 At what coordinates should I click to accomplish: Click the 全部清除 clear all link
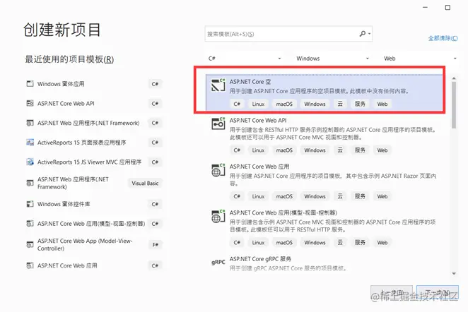(443, 38)
